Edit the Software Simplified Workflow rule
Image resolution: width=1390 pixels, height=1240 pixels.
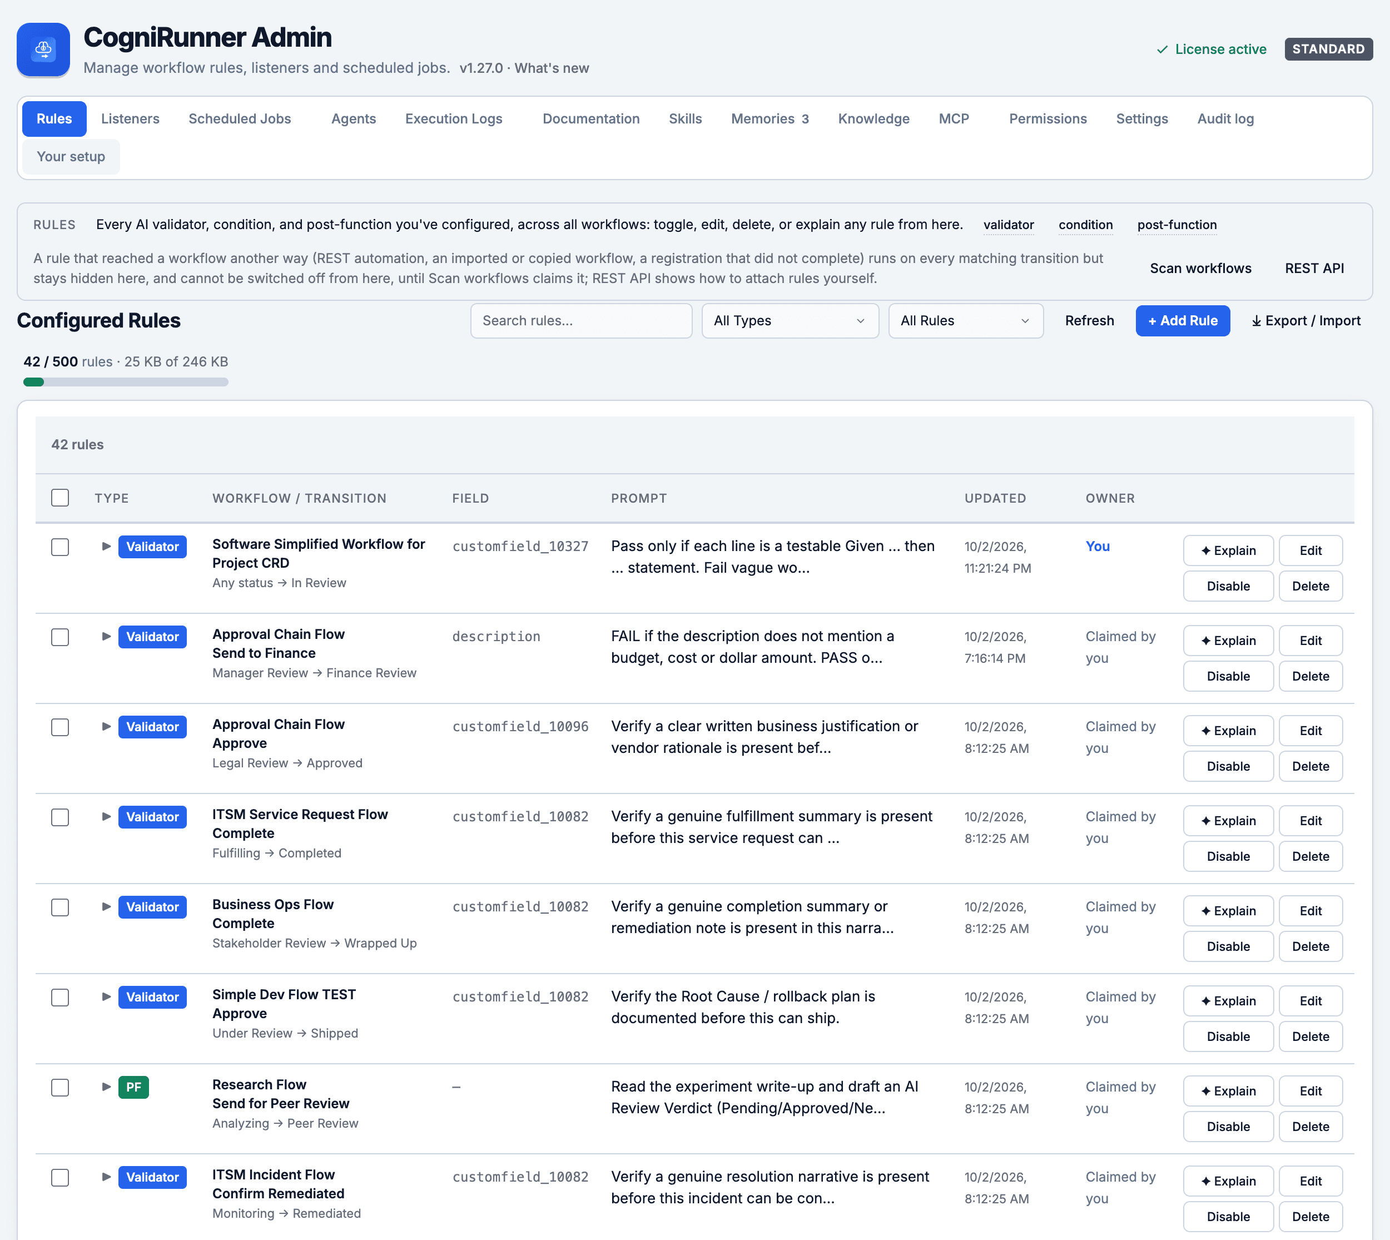[1310, 550]
